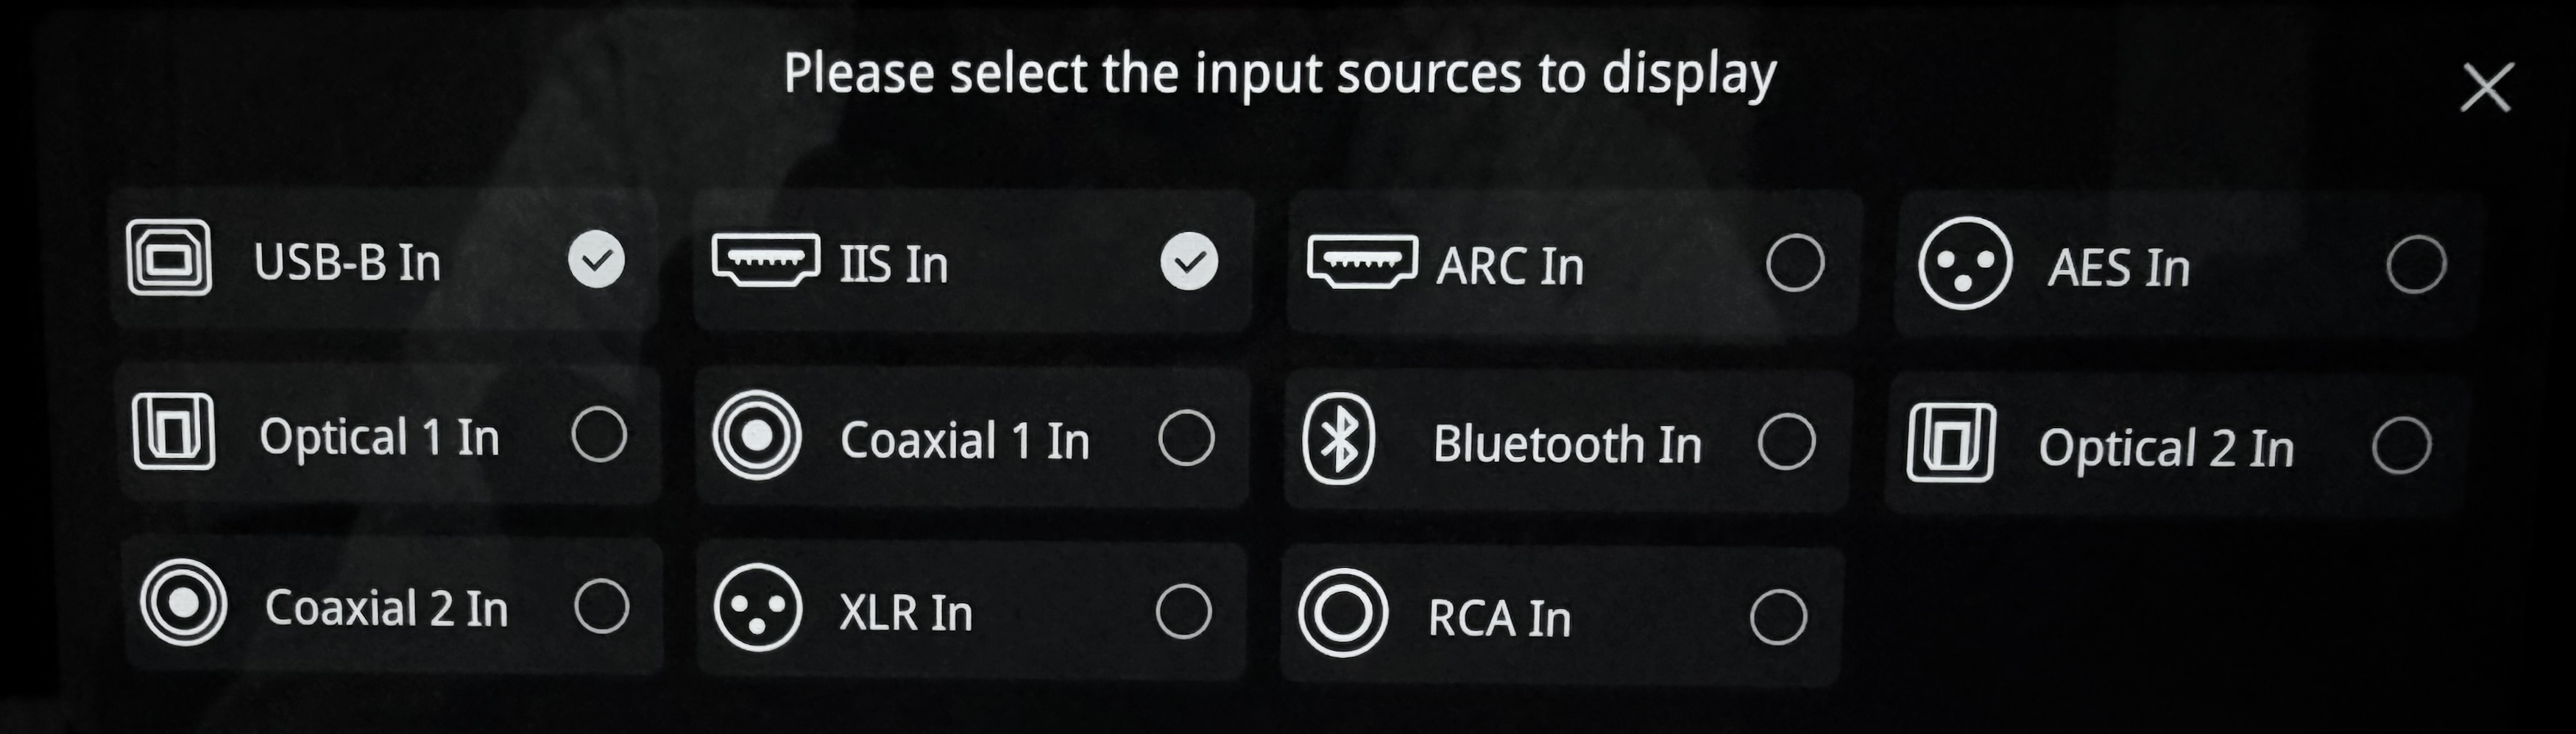Click the USB-B port icon
This screenshot has height=734, width=2576.
pos(169,259)
